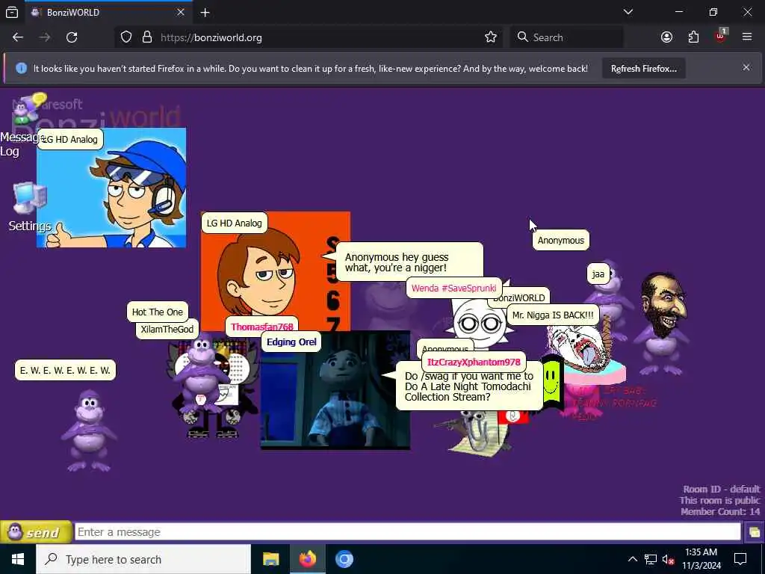
Task: Click the yellow icon right of the message box
Action: pos(755,532)
